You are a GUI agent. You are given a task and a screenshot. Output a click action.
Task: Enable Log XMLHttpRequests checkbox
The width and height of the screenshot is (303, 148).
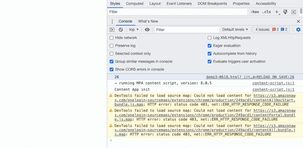tap(210, 38)
